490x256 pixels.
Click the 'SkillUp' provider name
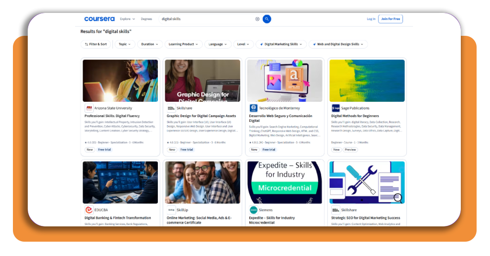coord(182,210)
